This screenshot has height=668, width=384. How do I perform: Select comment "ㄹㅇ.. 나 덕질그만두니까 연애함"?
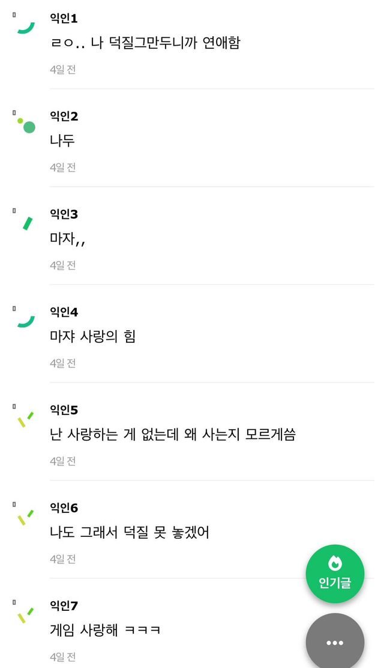click(x=145, y=43)
